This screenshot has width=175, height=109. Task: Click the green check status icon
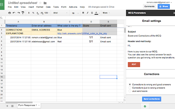145,106
